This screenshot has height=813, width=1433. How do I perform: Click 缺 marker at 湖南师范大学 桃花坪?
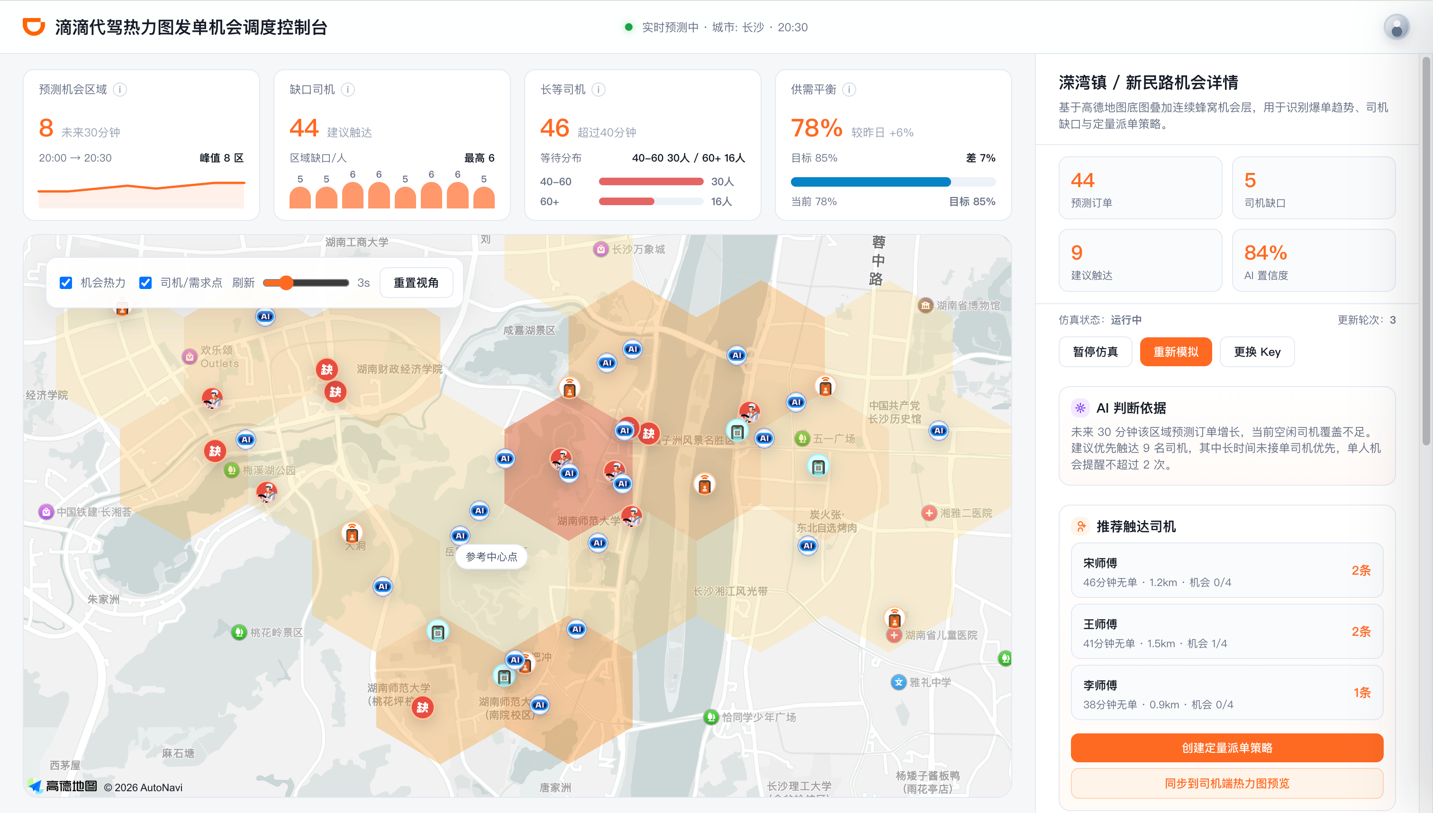pos(423,707)
